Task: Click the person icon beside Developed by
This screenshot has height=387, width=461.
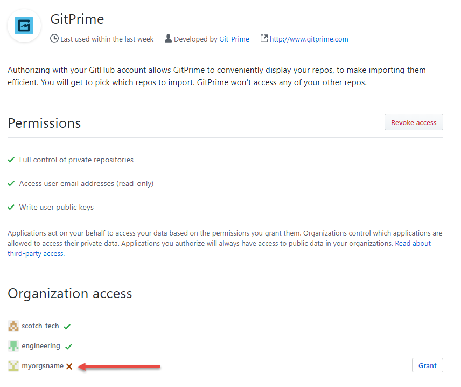Action: click(168, 39)
